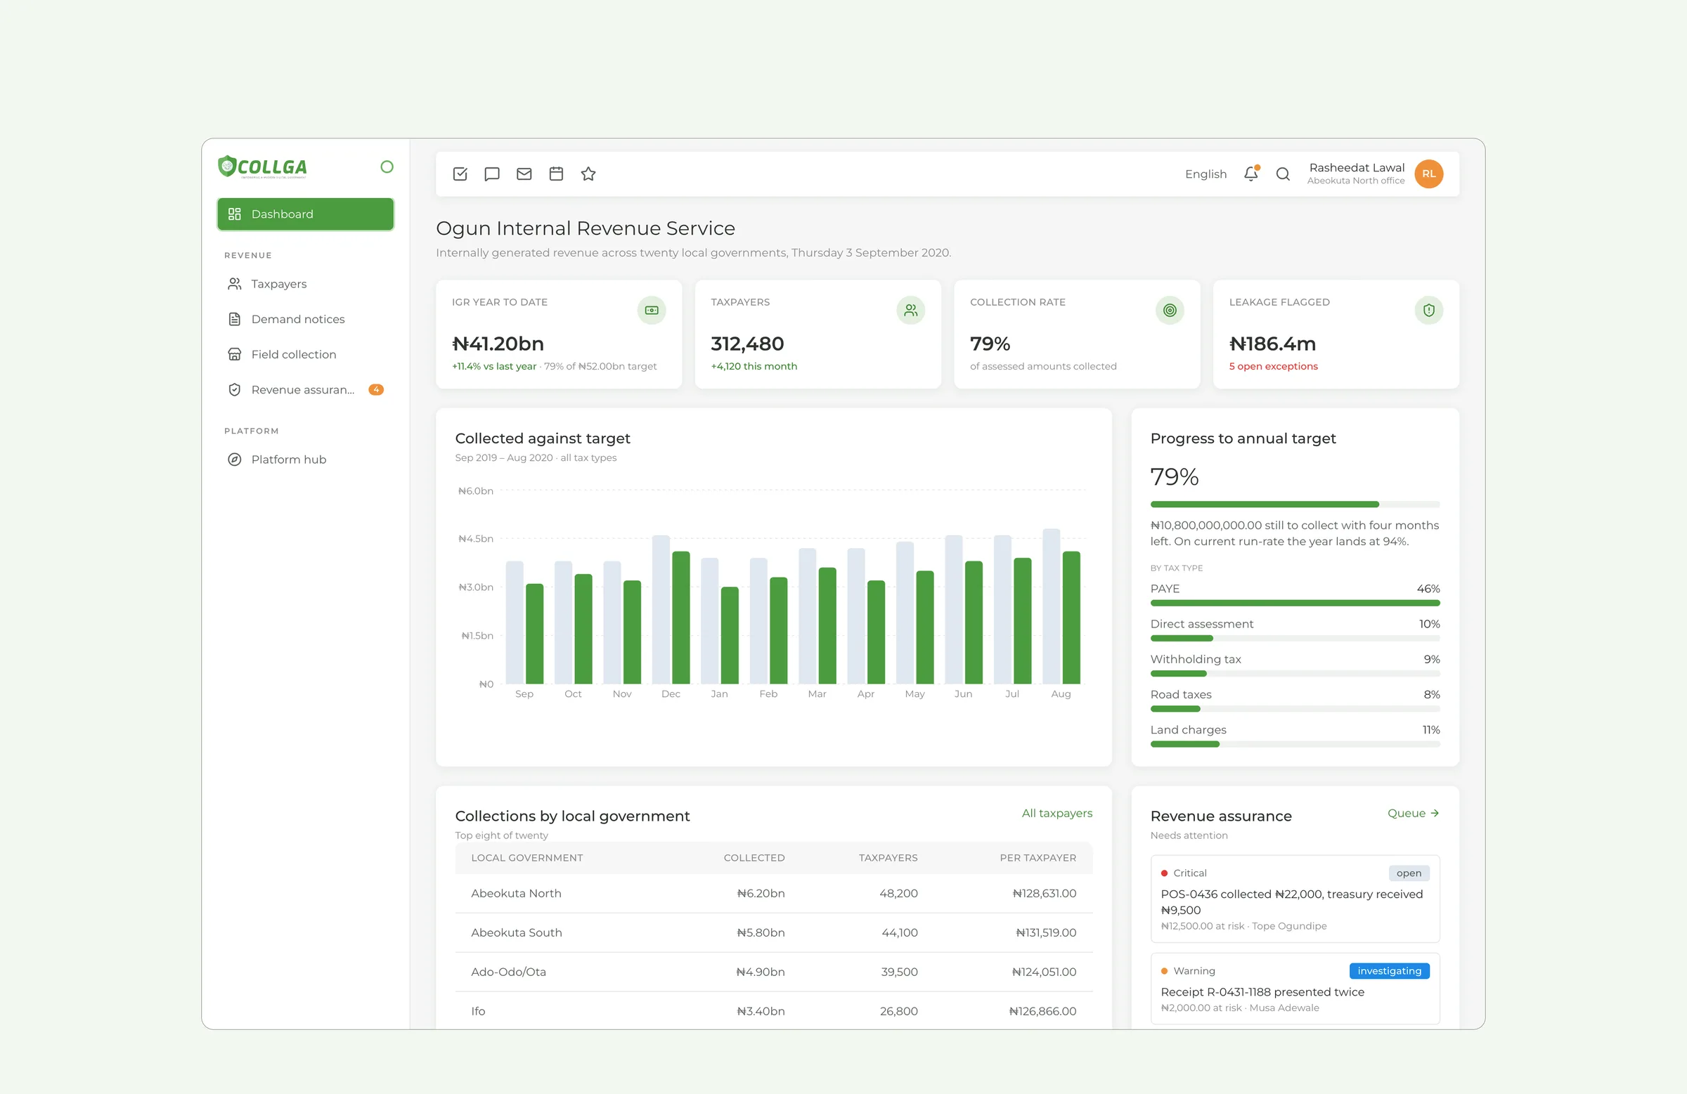Select the Abeokuta South table row
The height and width of the screenshot is (1094, 1687).
[x=773, y=932]
